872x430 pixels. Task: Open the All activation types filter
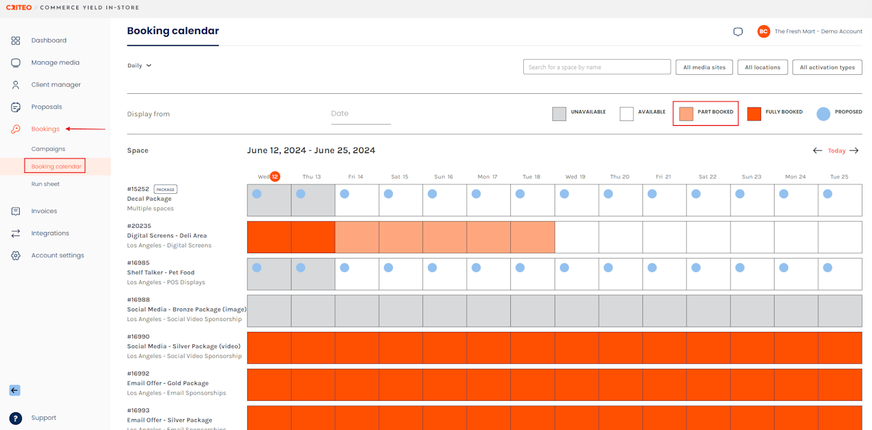(x=827, y=67)
